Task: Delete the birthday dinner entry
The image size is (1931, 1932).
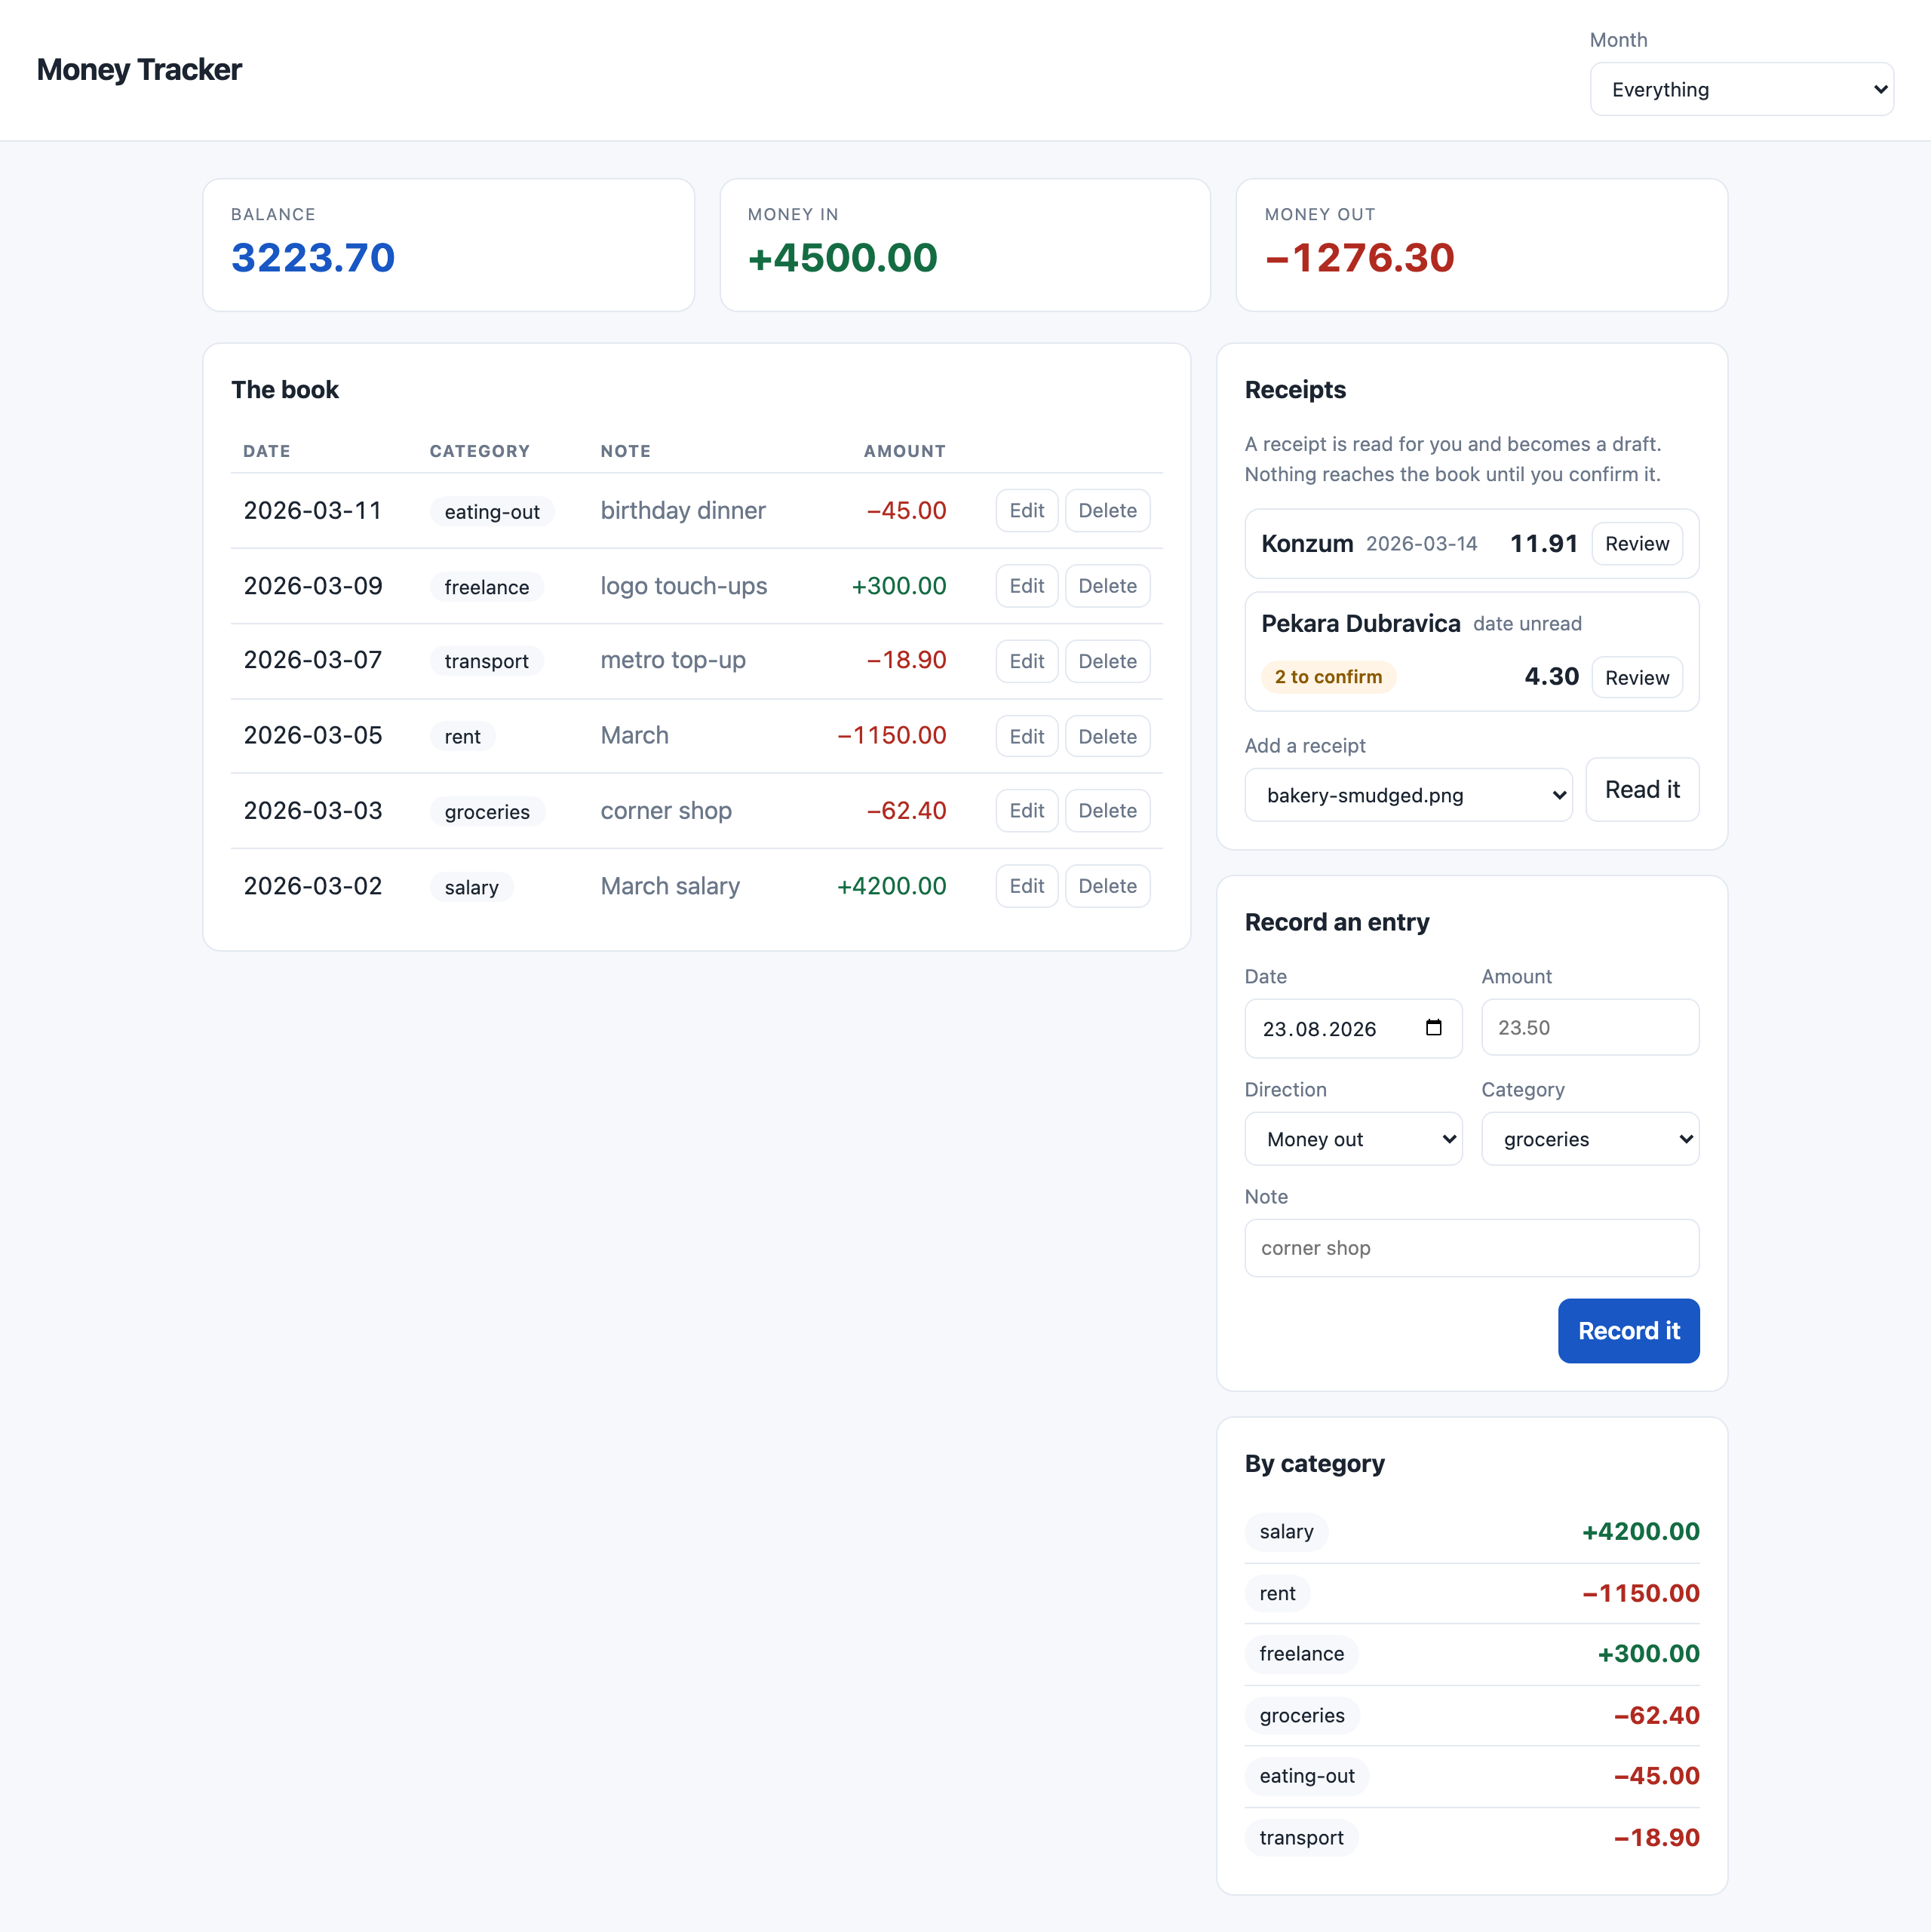Action: [x=1107, y=511]
